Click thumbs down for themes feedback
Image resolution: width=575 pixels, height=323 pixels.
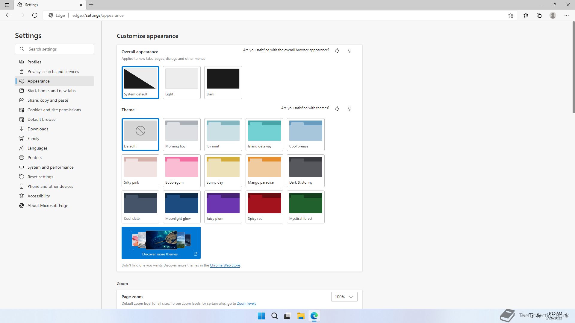pyautogui.click(x=349, y=109)
